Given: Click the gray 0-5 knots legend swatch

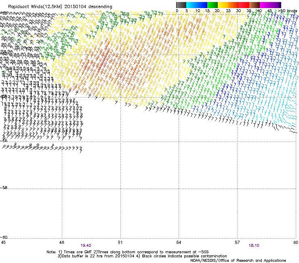Looking at the screenshot, I should pos(181,5).
